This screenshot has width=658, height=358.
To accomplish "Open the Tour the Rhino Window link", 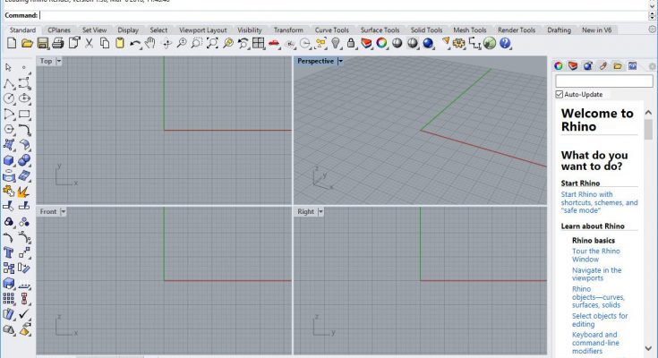I will [596, 255].
